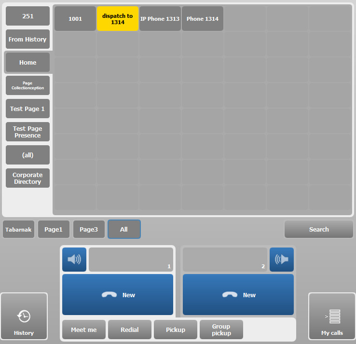Click the Meet me button

(x=84, y=330)
